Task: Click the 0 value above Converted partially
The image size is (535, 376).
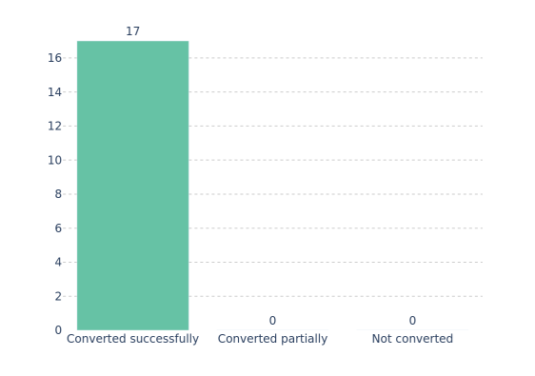Action: point(272,321)
